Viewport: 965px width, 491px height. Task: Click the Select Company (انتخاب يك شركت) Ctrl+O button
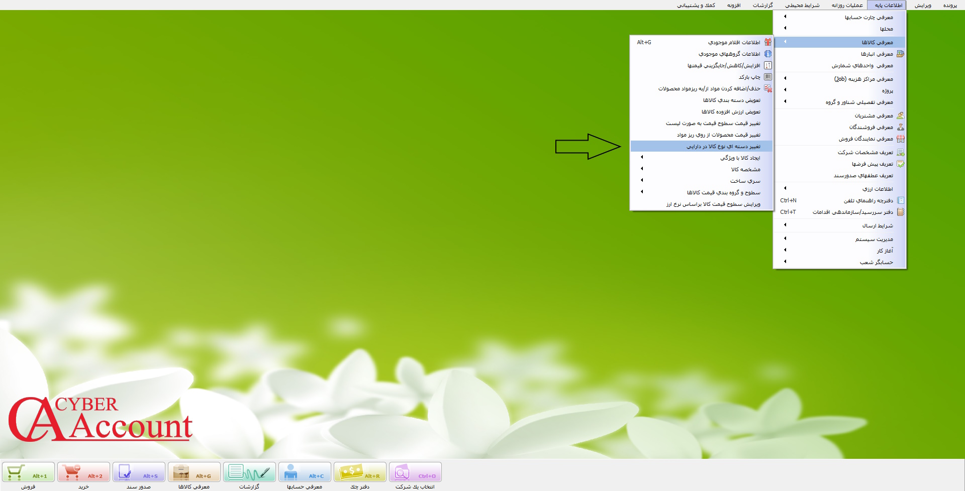click(x=415, y=472)
